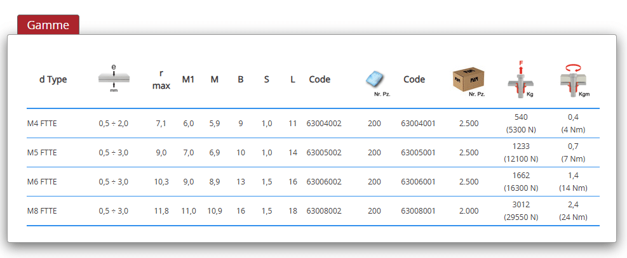
Task: Click the 2.000 box quantity cell
Action: (x=468, y=211)
